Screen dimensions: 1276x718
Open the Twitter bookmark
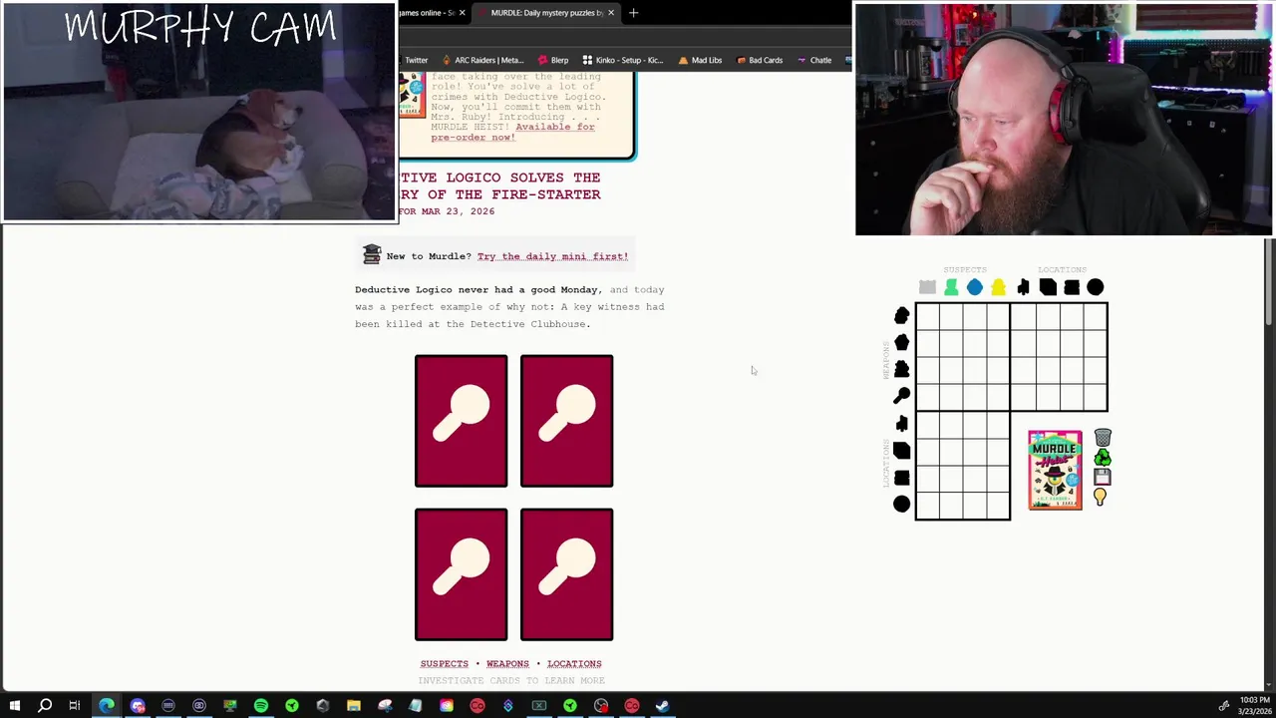[415, 60]
